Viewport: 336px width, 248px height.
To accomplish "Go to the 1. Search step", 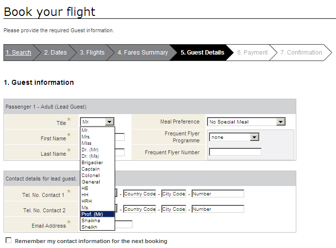I will (18, 53).
